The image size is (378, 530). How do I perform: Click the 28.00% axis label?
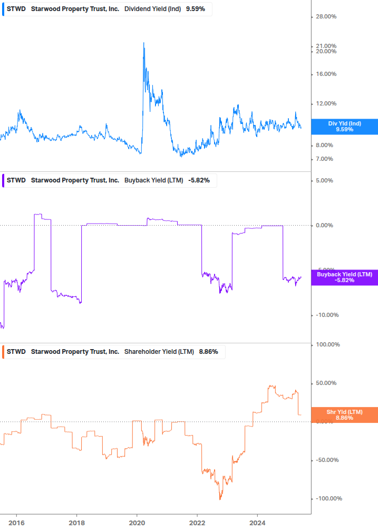pyautogui.click(x=326, y=16)
